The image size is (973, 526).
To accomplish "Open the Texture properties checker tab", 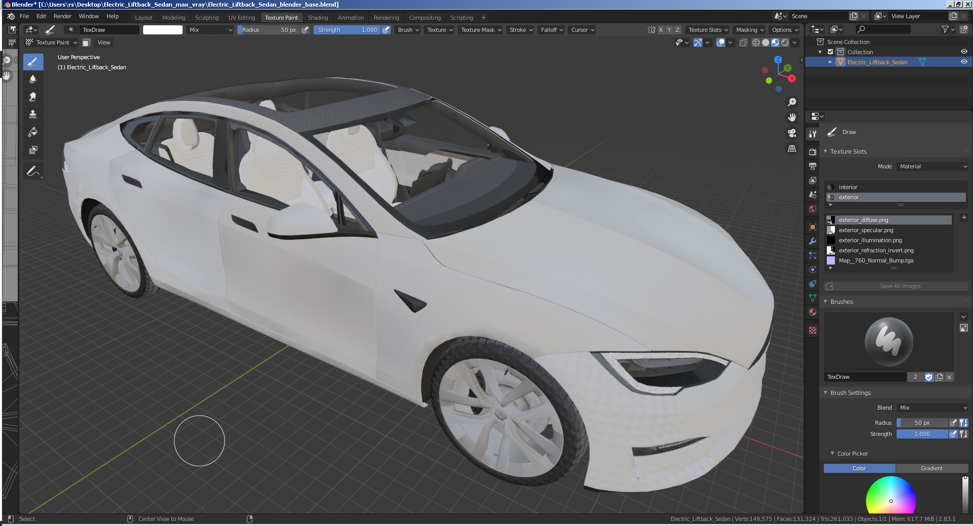I will [813, 330].
